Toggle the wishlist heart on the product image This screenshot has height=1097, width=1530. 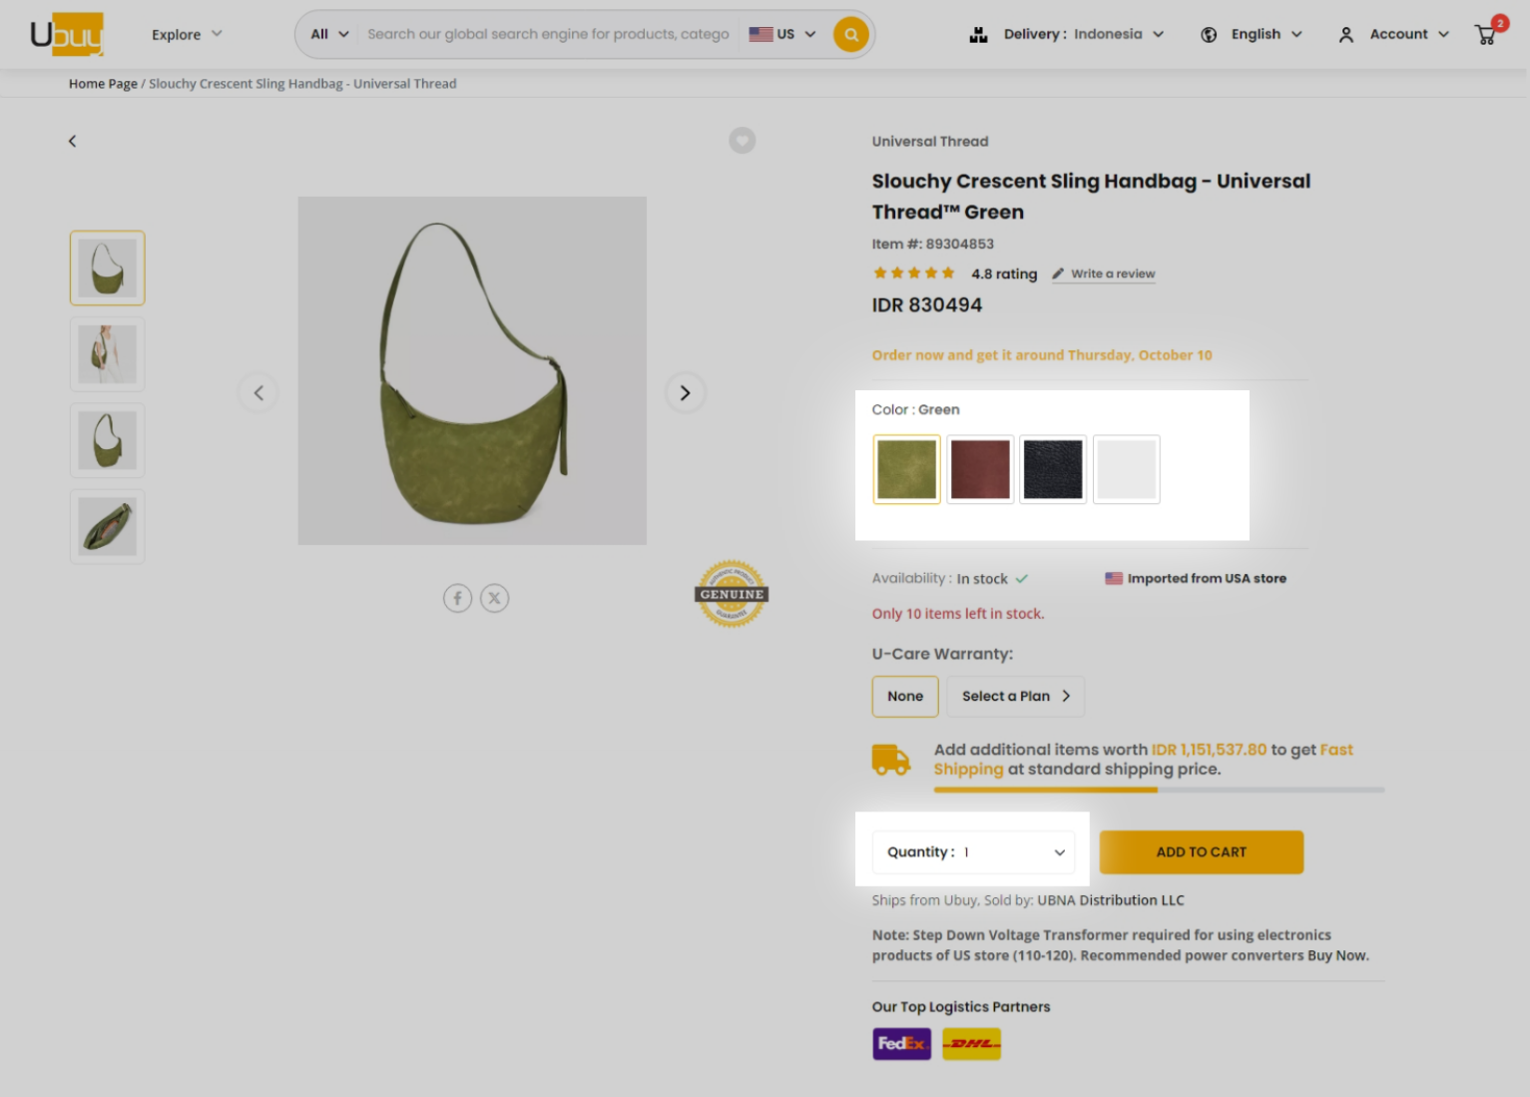pyautogui.click(x=742, y=140)
